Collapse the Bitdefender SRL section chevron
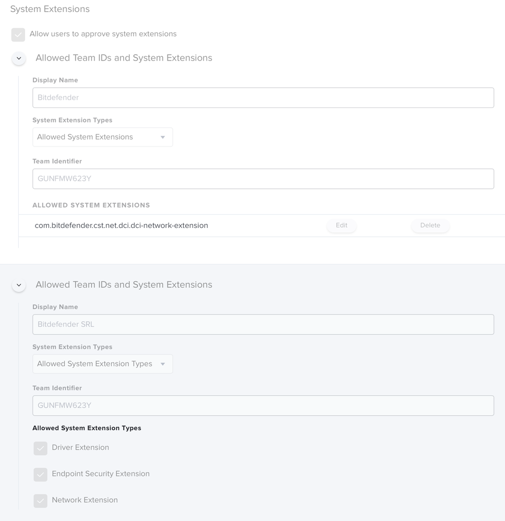This screenshot has width=505, height=521. (19, 285)
